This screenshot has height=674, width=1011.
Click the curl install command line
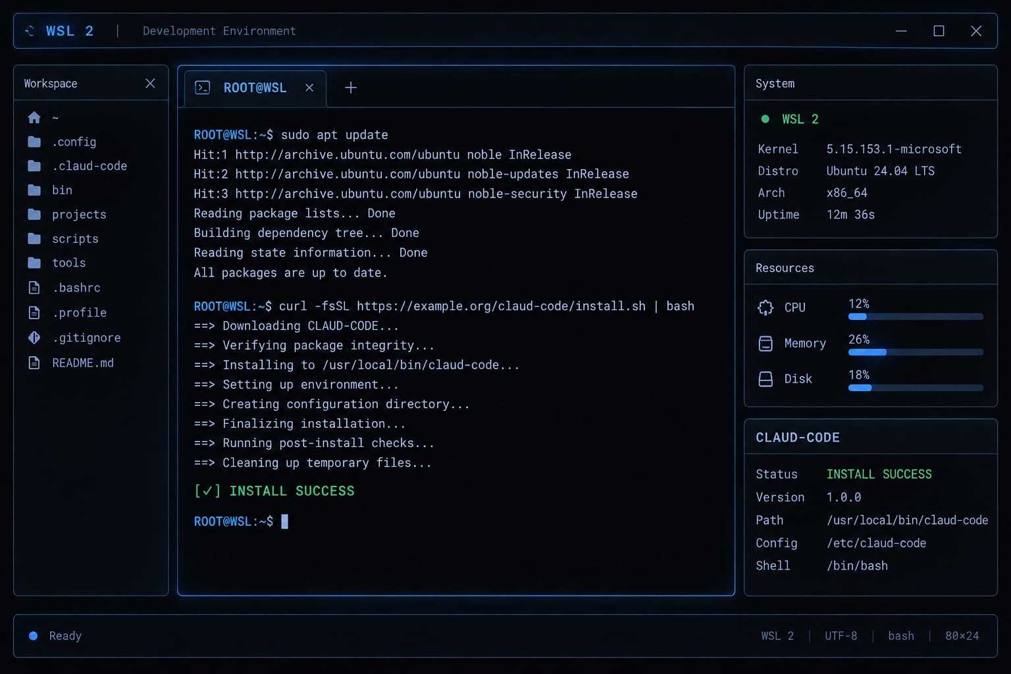tap(444, 306)
